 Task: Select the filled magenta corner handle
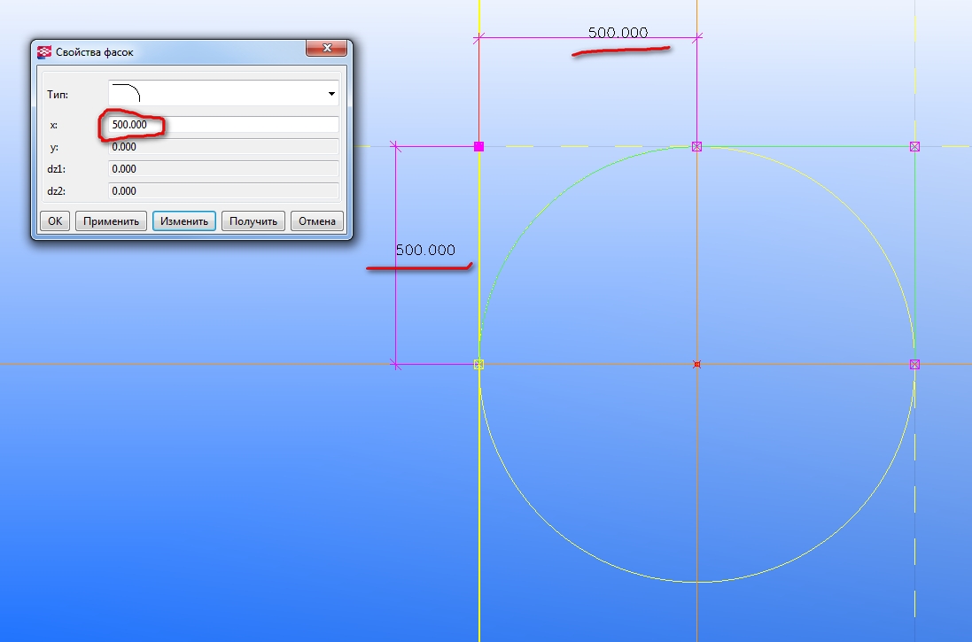[x=479, y=146]
